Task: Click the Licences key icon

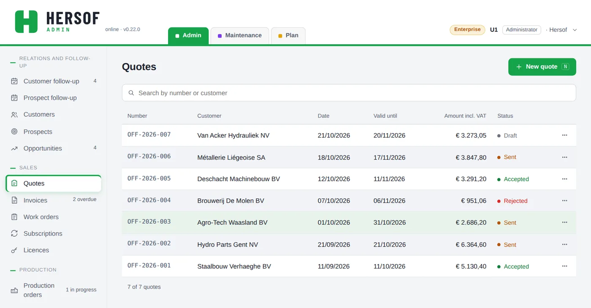Action: [x=14, y=250]
